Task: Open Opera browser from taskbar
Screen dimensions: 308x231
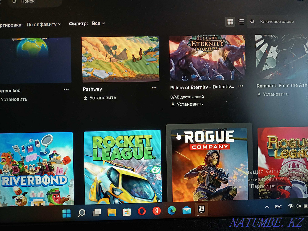Action: [142, 211]
